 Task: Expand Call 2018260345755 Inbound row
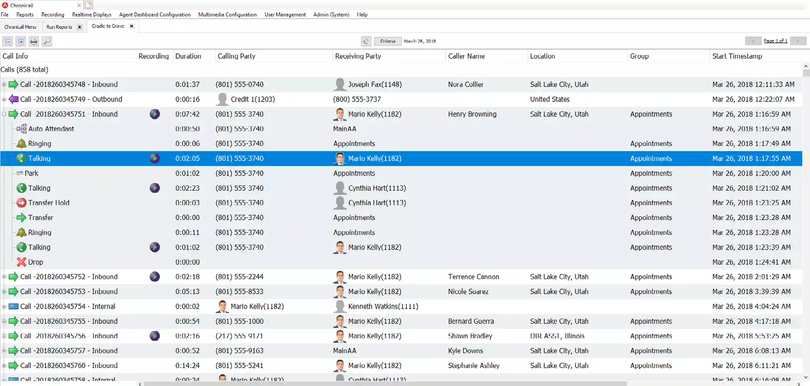[4, 321]
